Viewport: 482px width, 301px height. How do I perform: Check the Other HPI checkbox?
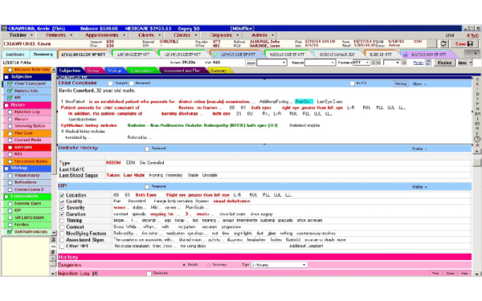click(x=62, y=246)
